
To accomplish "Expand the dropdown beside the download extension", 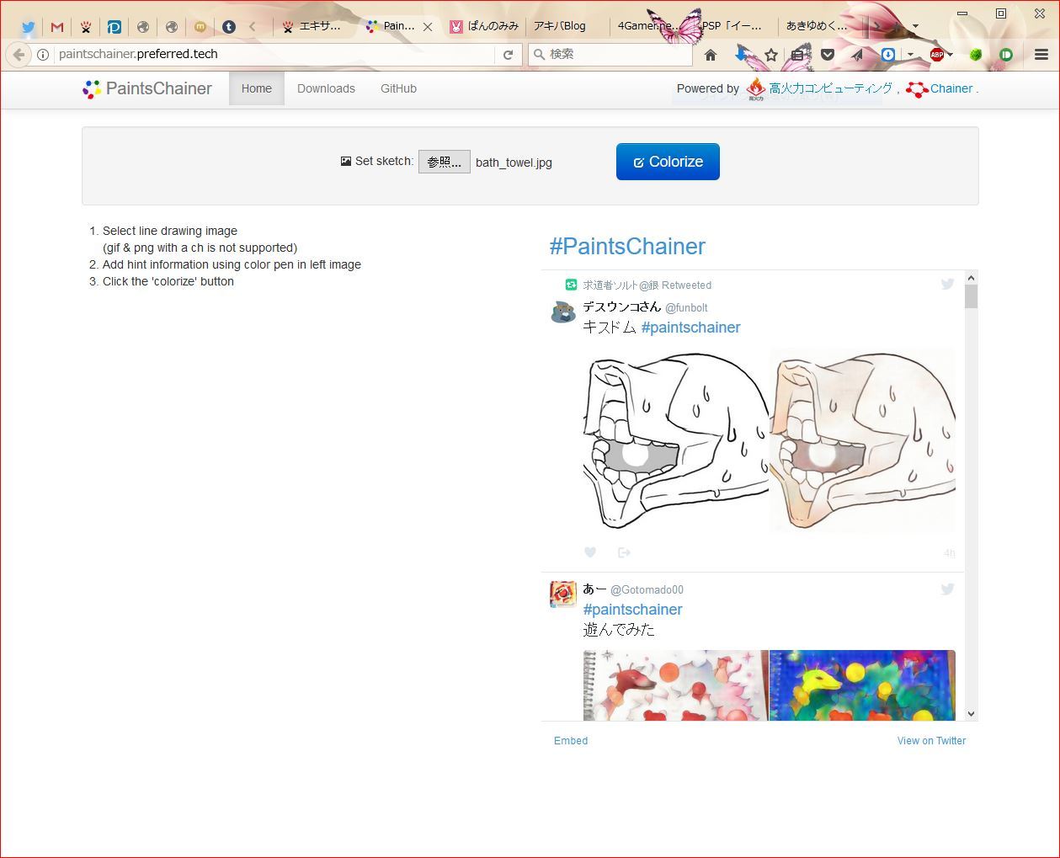I will pos(910,55).
